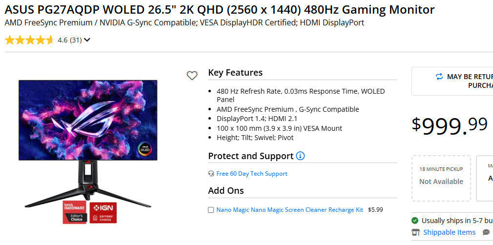Click the May Be Returned policy box

coord(452,81)
